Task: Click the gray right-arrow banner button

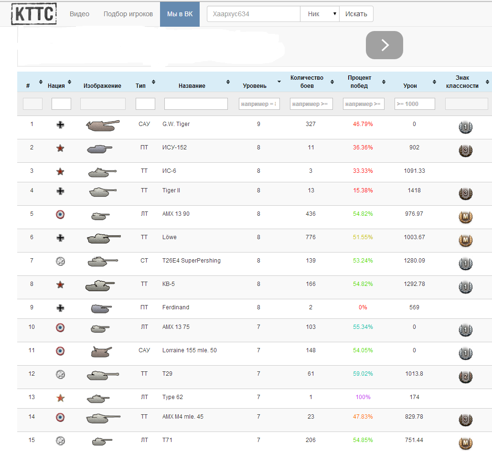Action: click(384, 45)
